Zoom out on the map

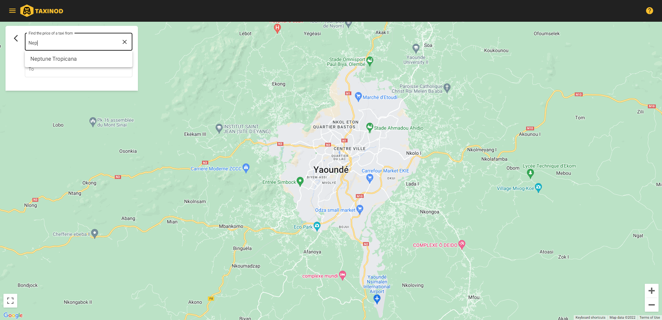point(652,305)
